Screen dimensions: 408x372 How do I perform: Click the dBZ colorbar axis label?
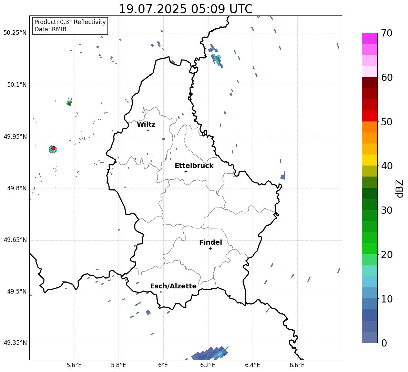(399, 188)
